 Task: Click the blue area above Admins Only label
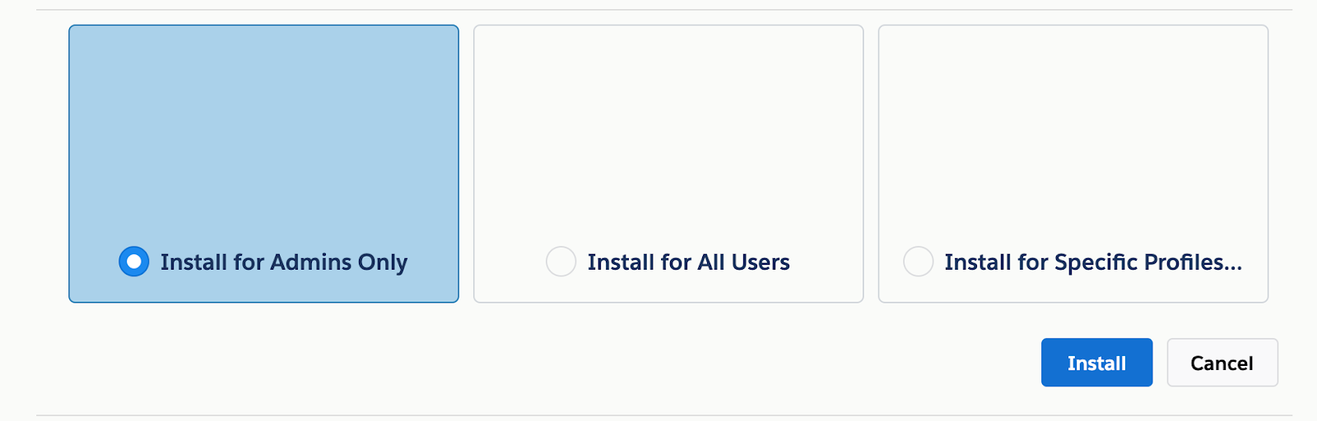263,123
